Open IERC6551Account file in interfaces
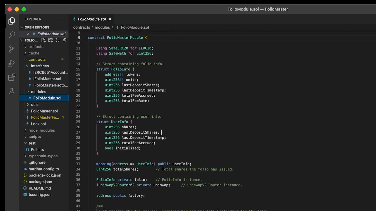376x211 pixels. (x=51, y=72)
